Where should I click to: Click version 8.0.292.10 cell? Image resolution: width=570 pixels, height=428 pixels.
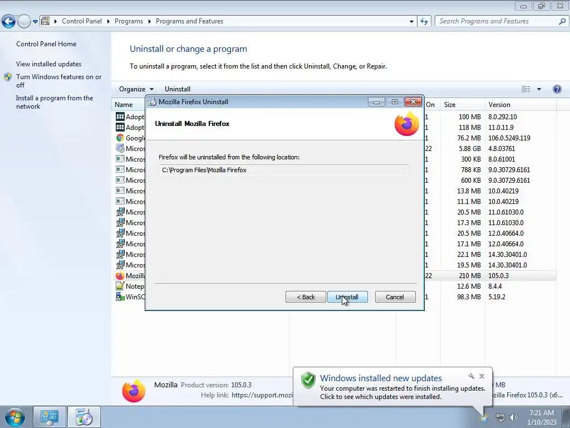(503, 117)
